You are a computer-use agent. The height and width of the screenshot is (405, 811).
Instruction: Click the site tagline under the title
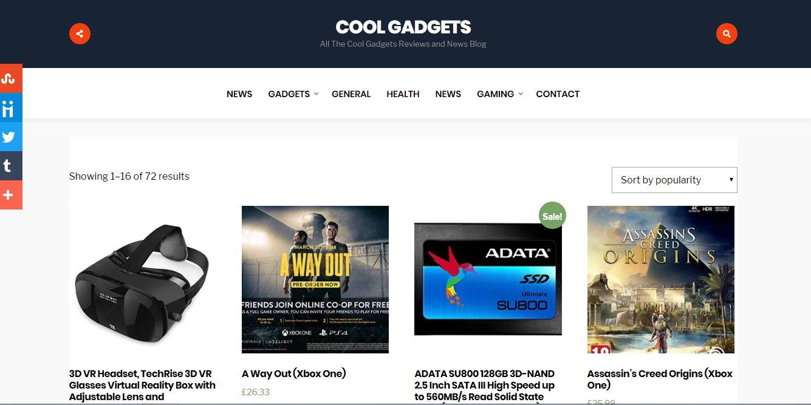point(403,44)
